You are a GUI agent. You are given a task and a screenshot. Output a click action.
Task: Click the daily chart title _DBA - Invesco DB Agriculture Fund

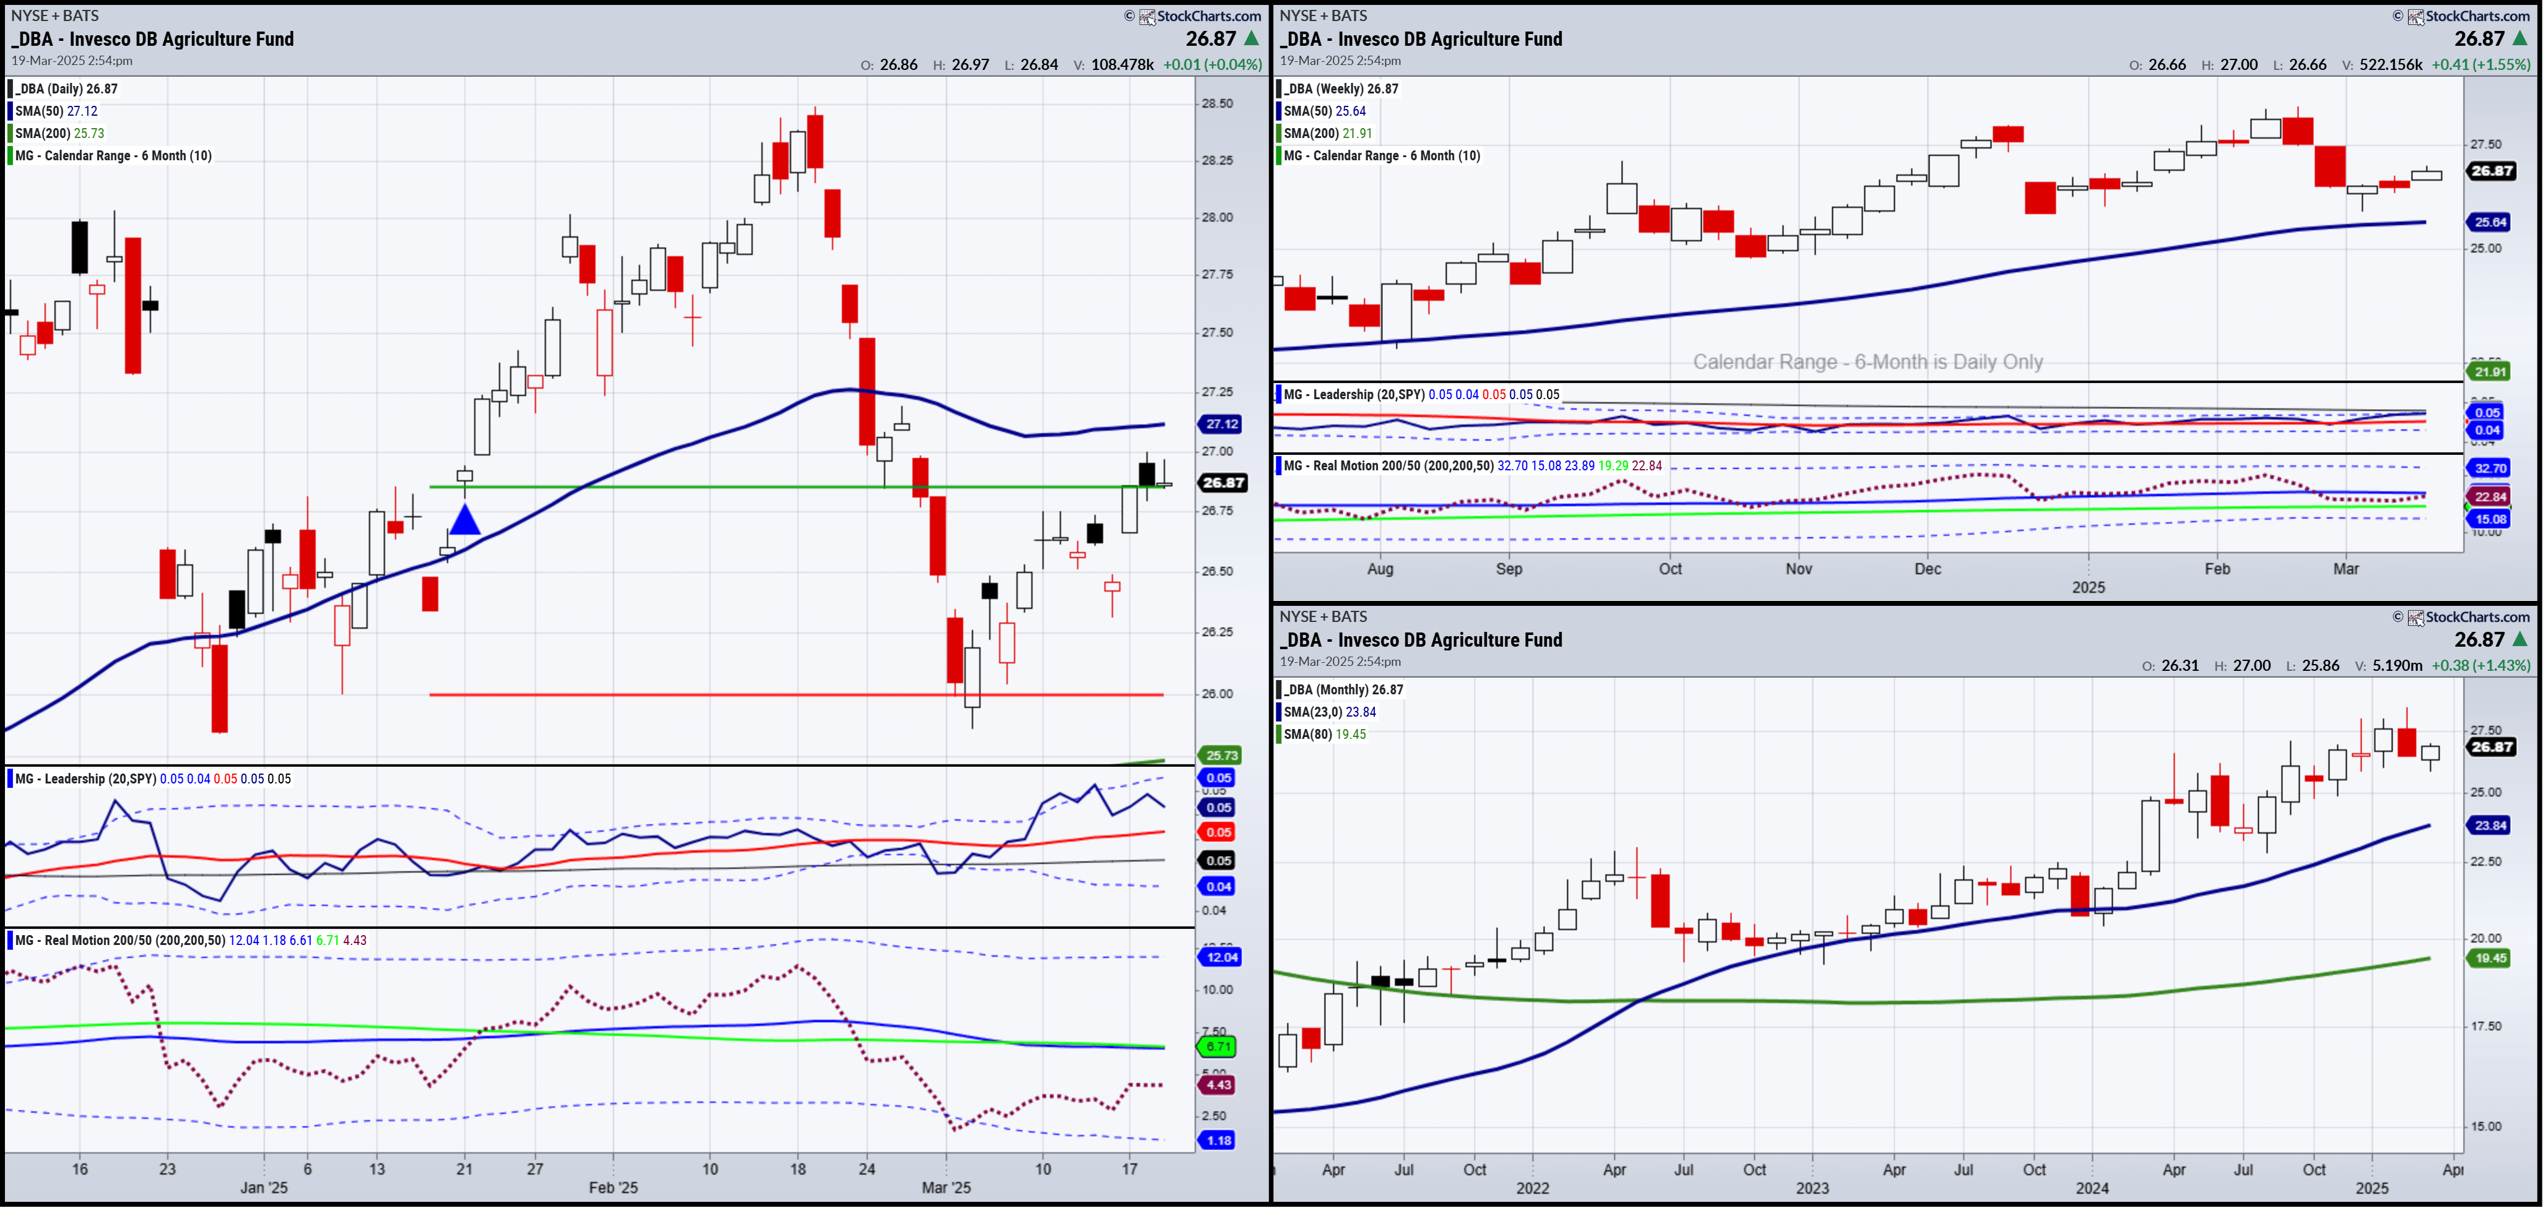pyautogui.click(x=153, y=38)
